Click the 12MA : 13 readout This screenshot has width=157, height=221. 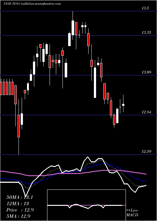(18, 204)
